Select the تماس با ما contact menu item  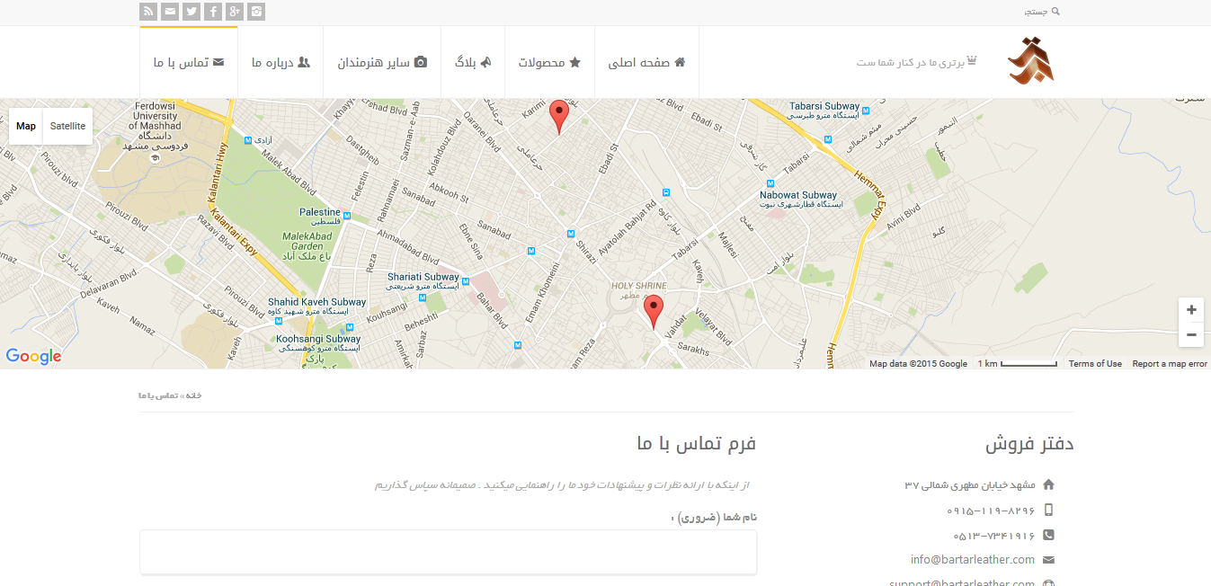[189, 62]
